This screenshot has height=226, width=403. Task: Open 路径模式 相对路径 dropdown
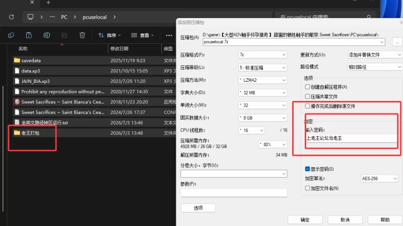pyautogui.click(x=375, y=67)
